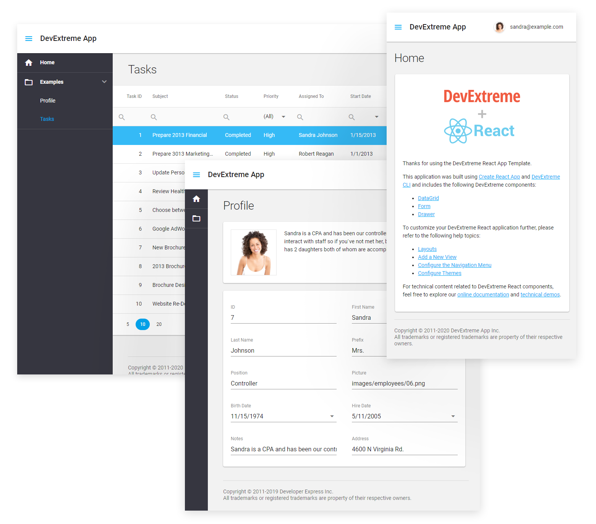Select the 'Prepare 2013 Financial' task row
Screen dimensions: 596x524
point(249,135)
